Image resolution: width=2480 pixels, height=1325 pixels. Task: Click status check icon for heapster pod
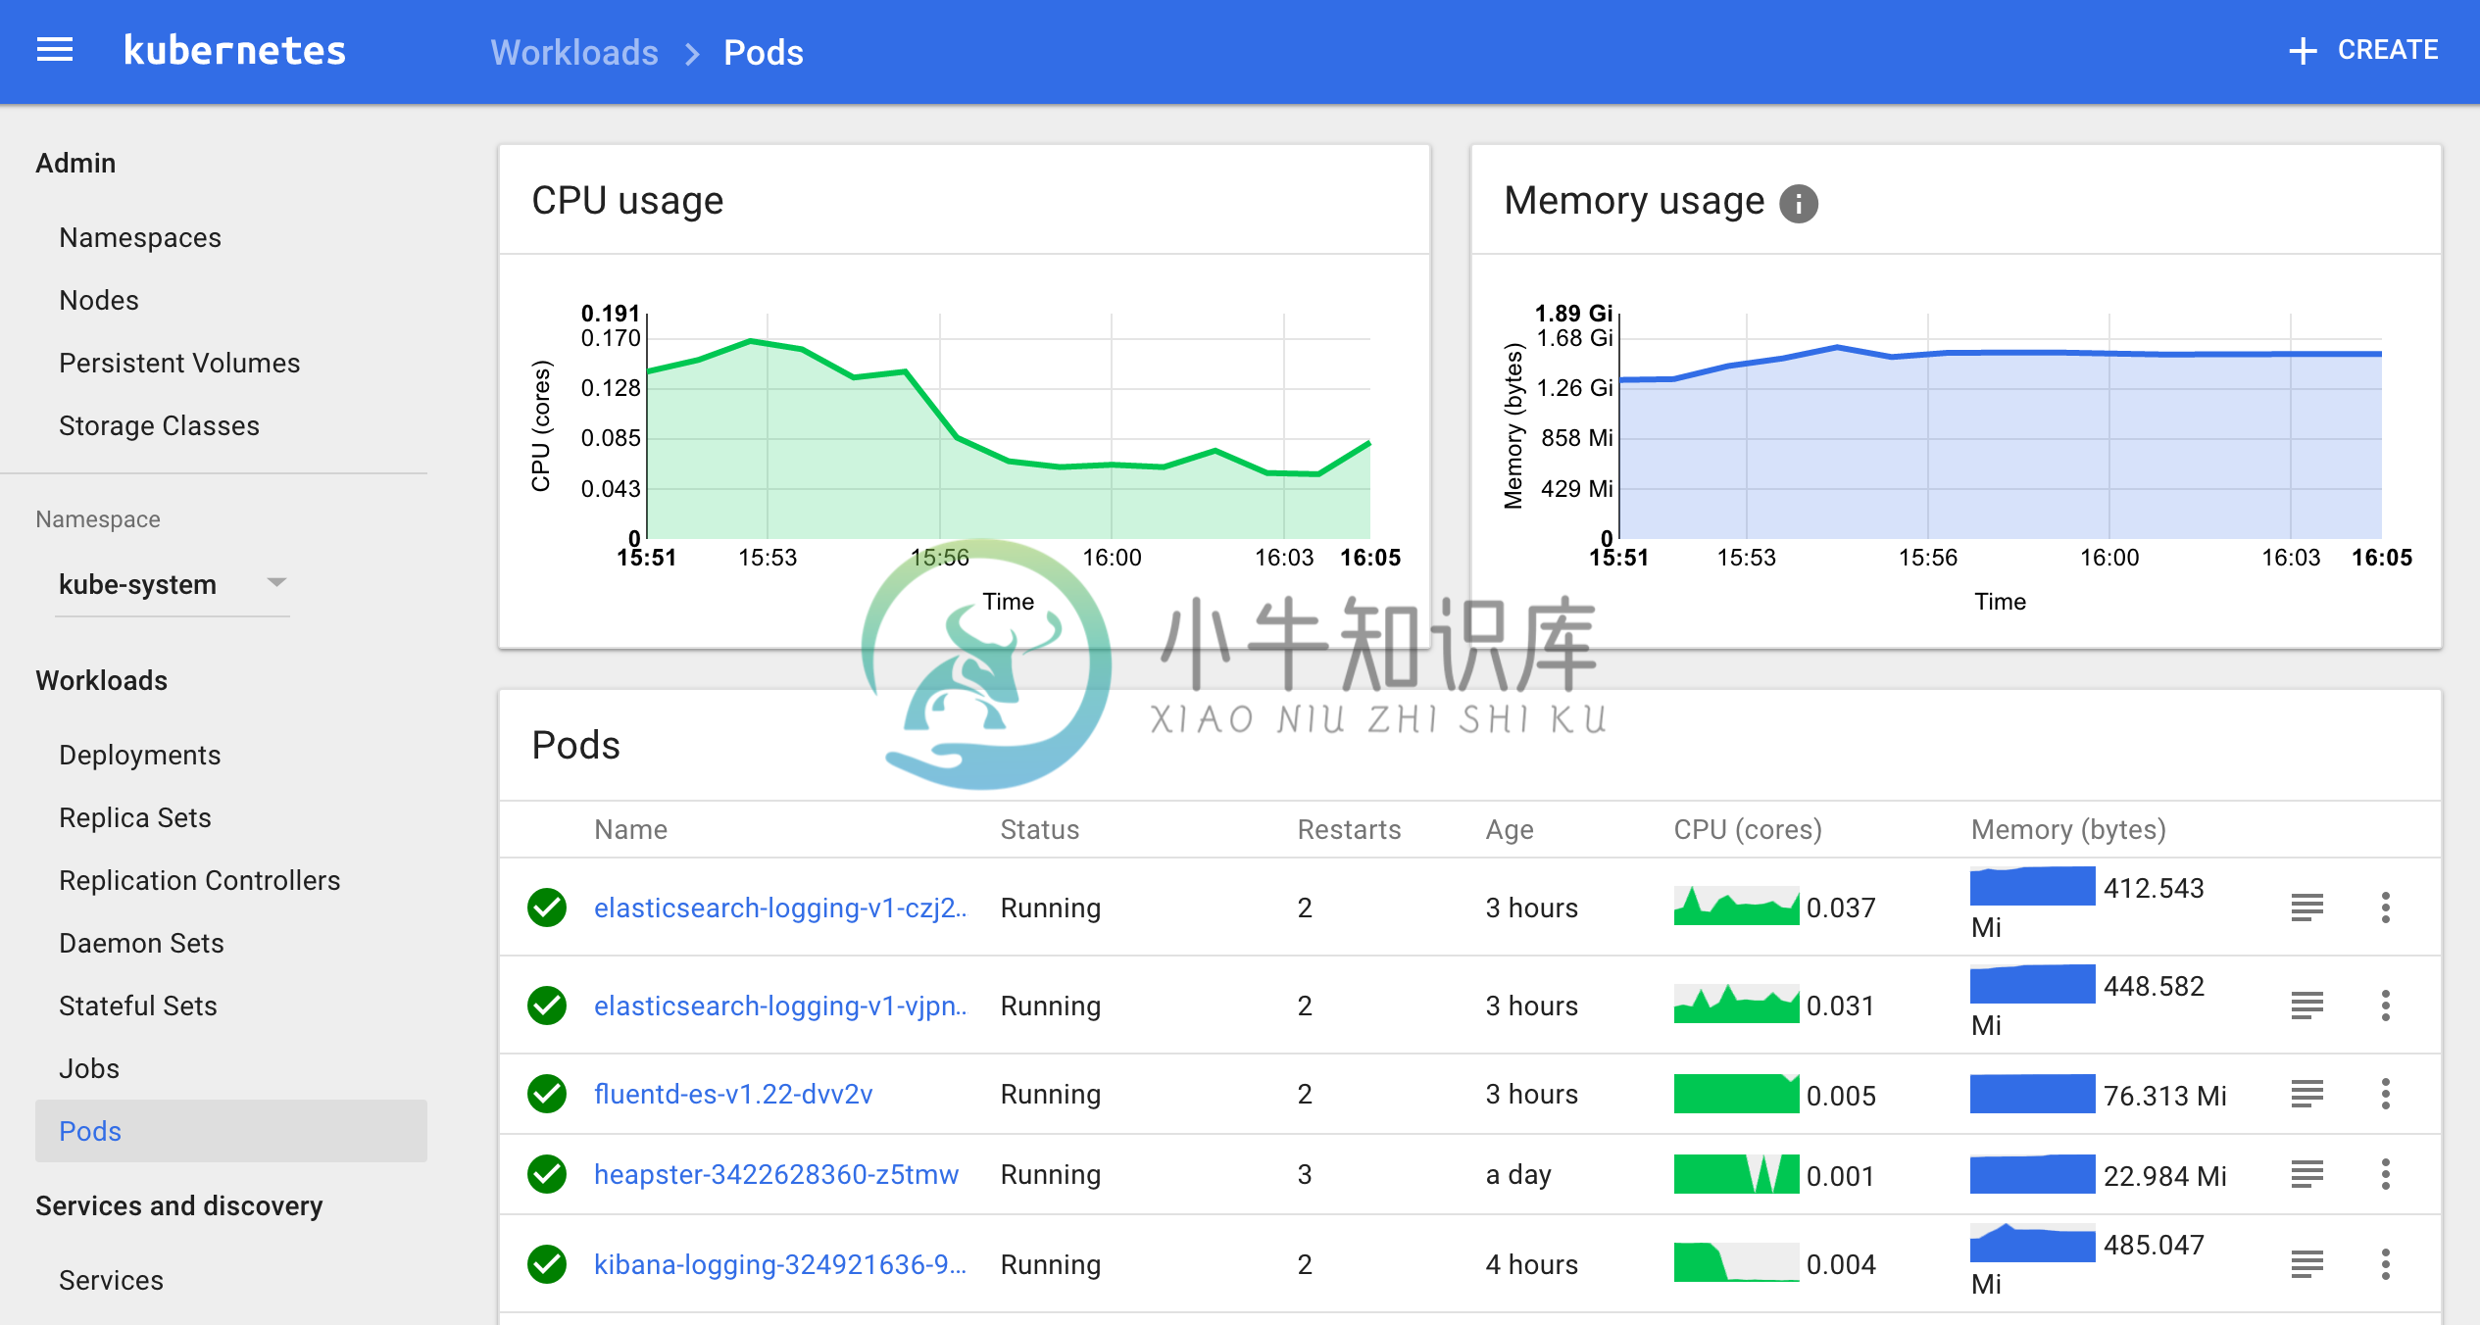pos(547,1174)
